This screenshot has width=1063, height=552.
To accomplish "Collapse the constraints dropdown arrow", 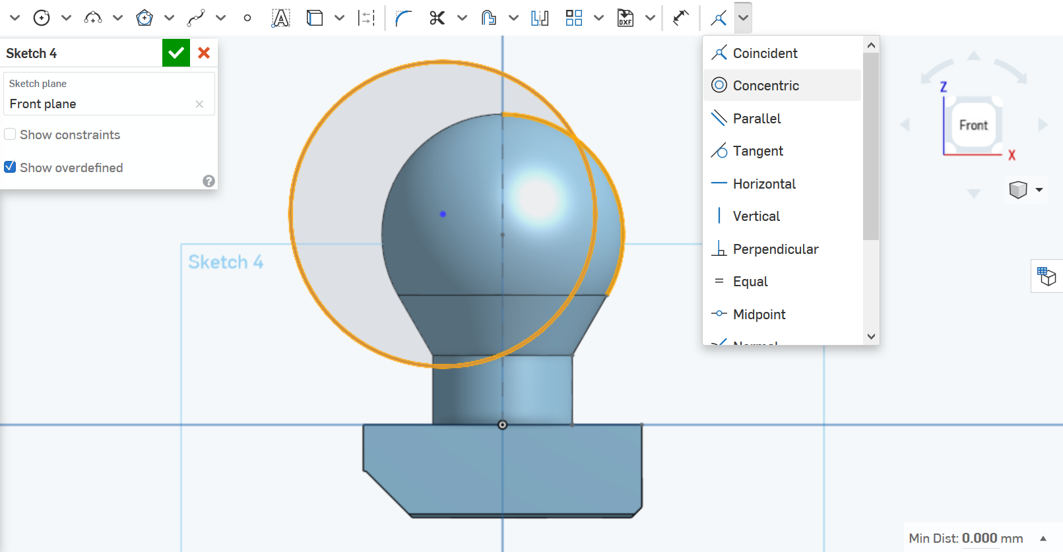I will point(743,18).
